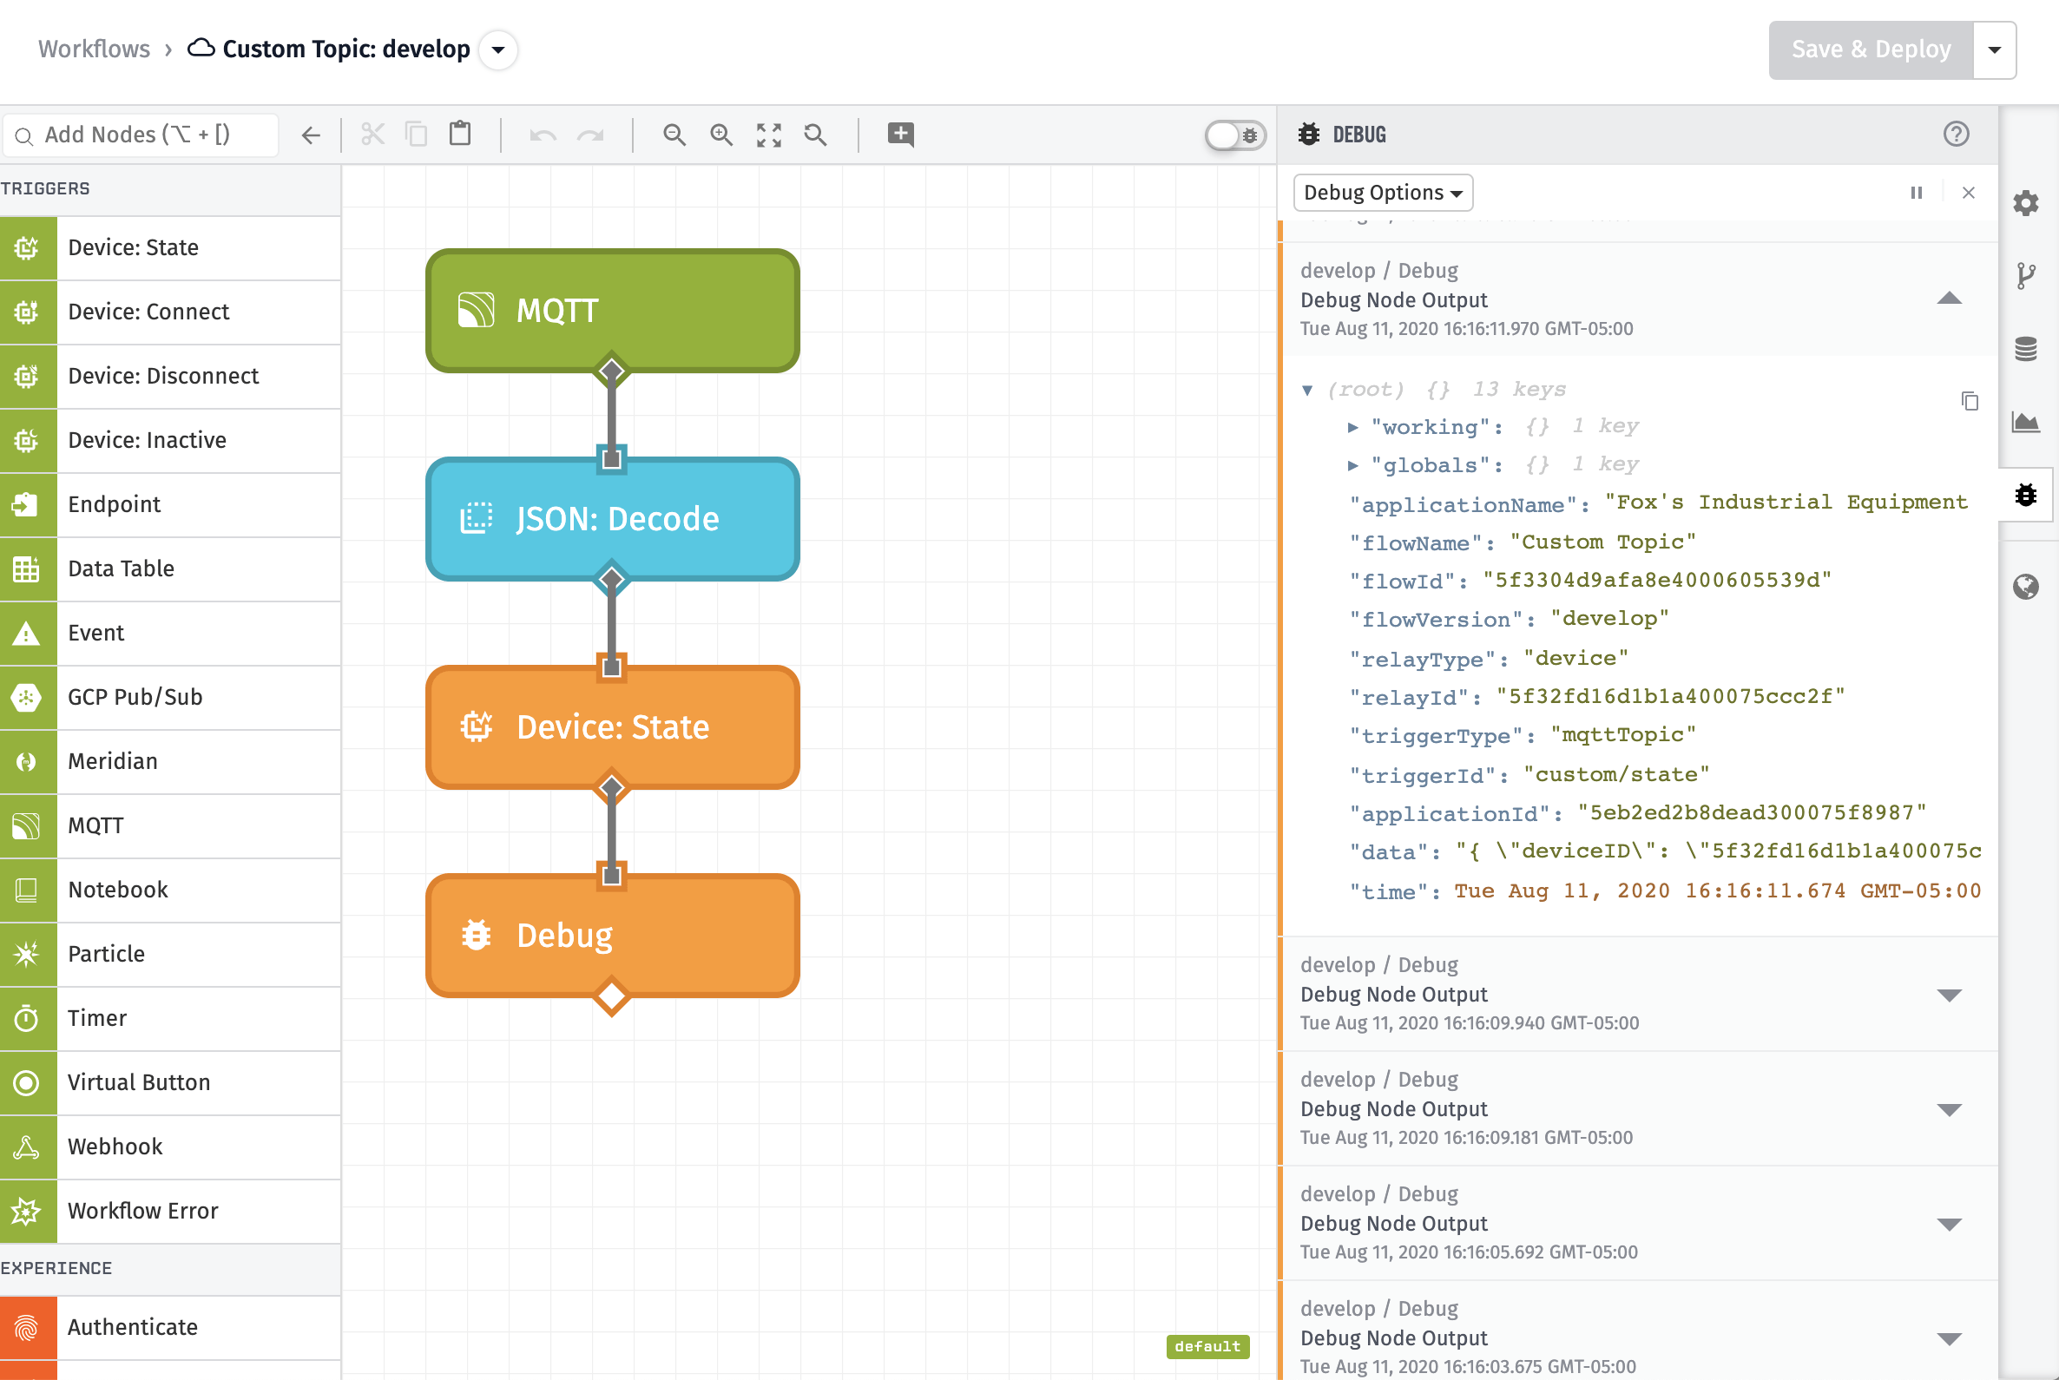Select the Event trigger node
2059x1380 pixels.
pyautogui.click(x=170, y=634)
